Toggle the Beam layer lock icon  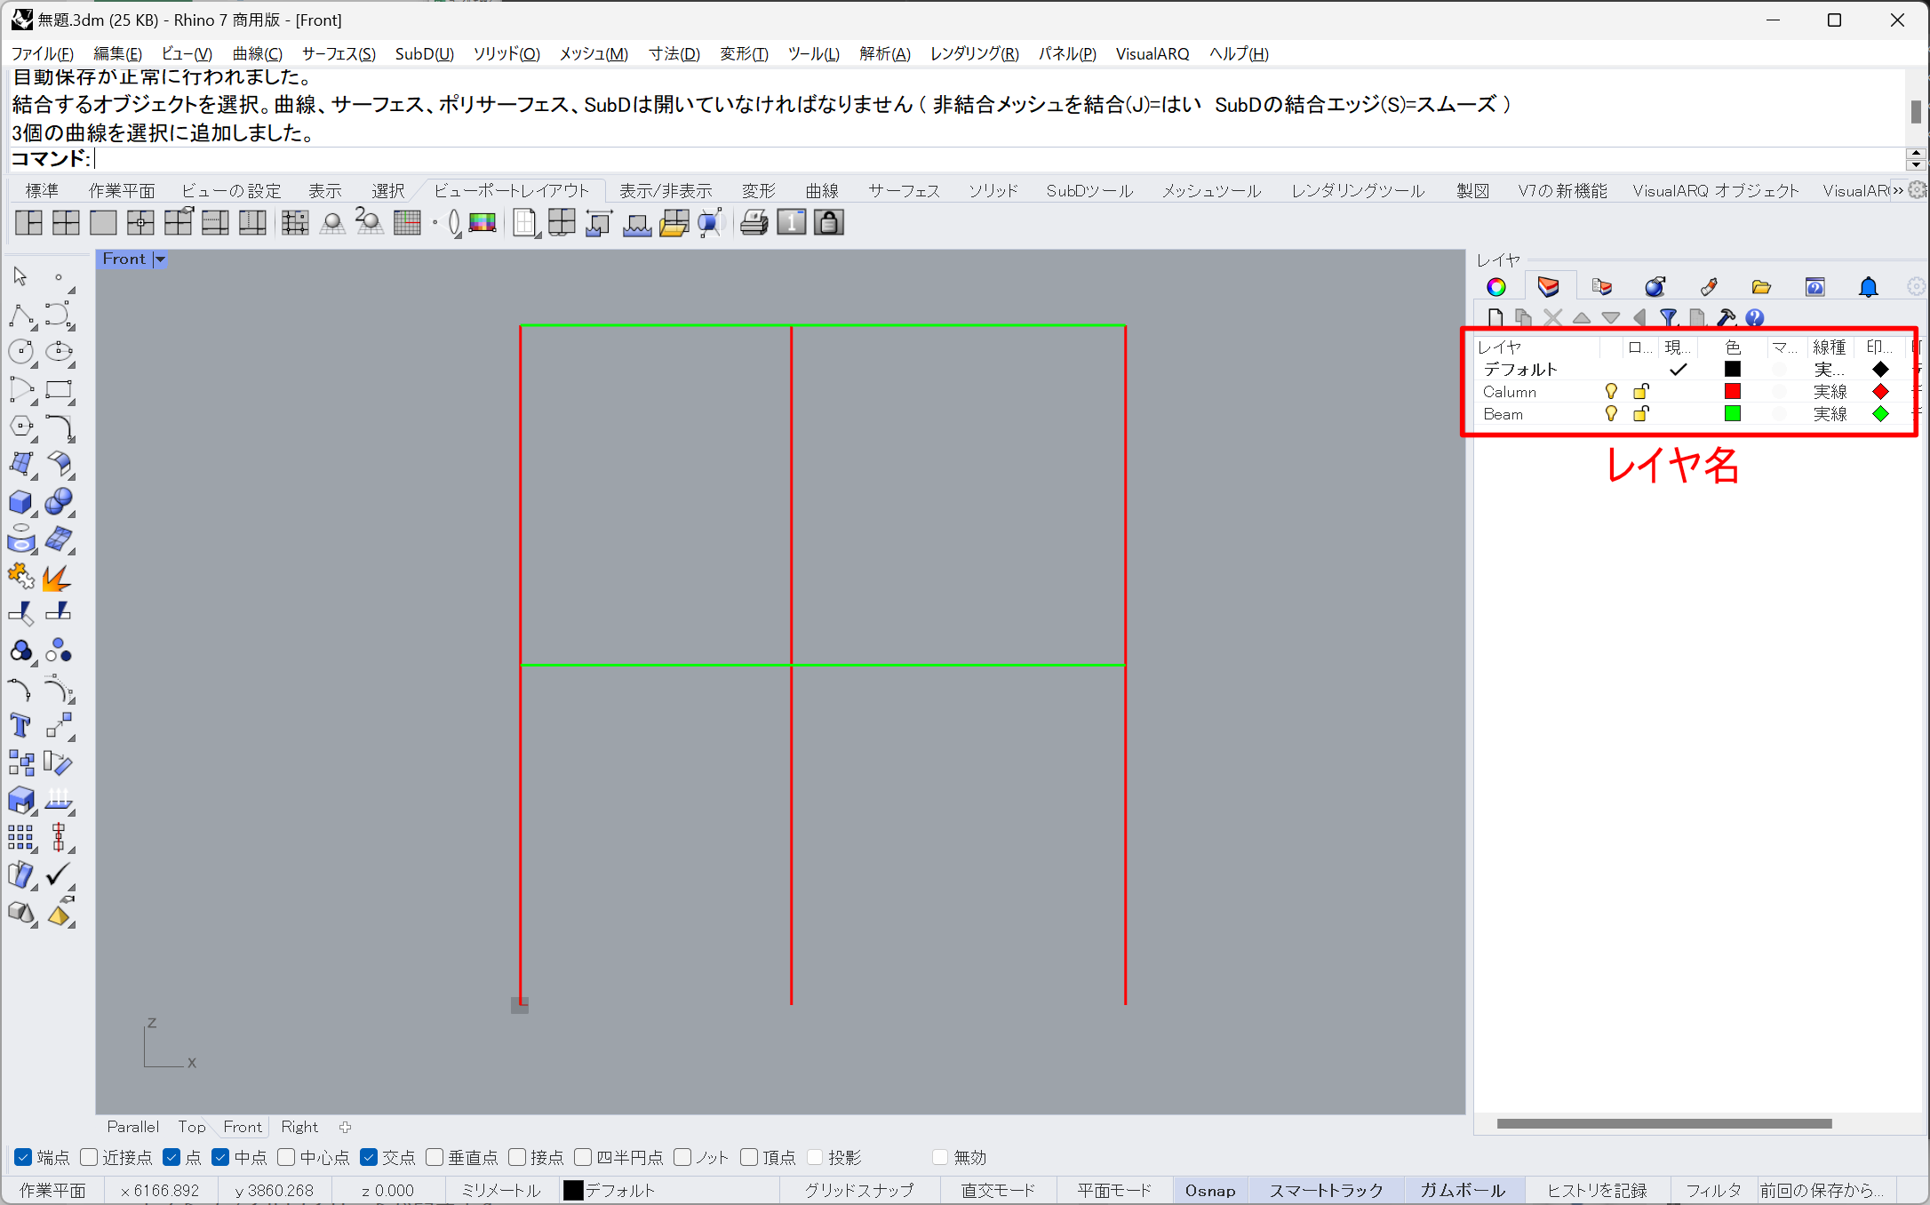1640,414
